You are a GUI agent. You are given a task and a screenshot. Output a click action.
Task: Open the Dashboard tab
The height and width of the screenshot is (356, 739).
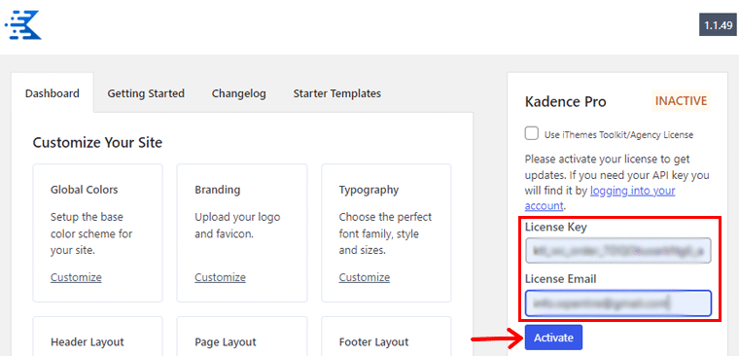(x=53, y=93)
